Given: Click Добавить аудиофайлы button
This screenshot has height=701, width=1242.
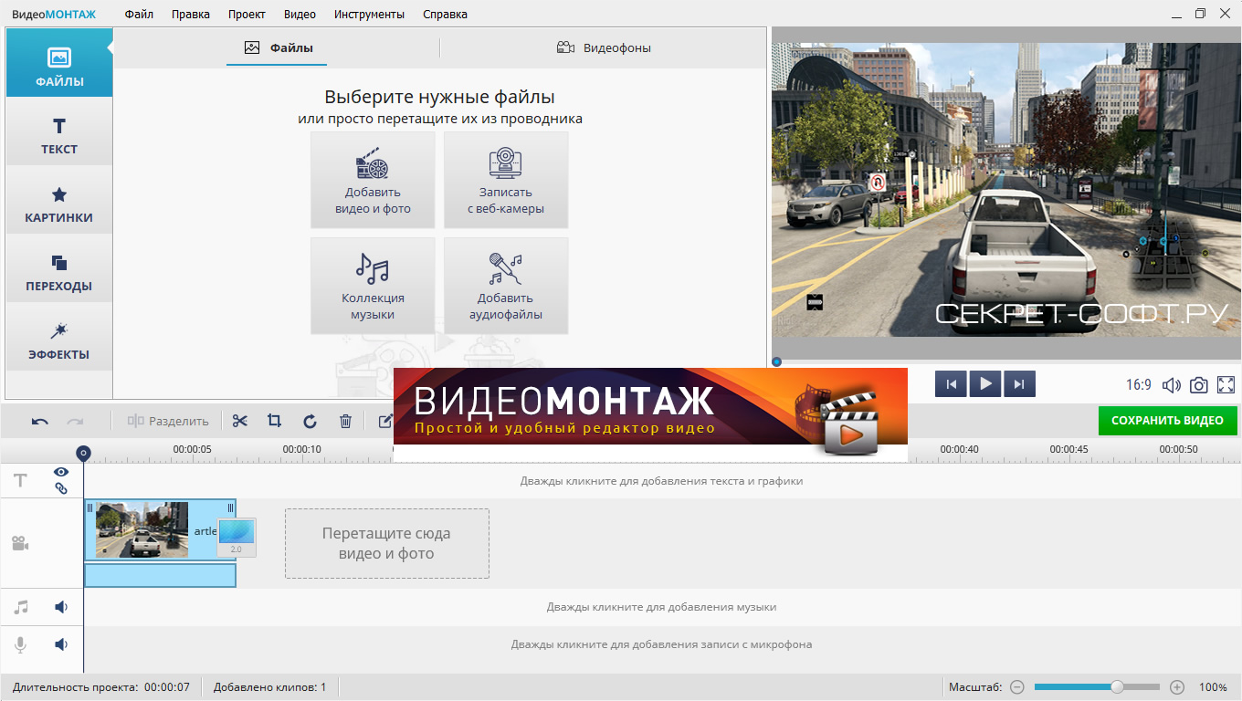Looking at the screenshot, I should point(506,286).
